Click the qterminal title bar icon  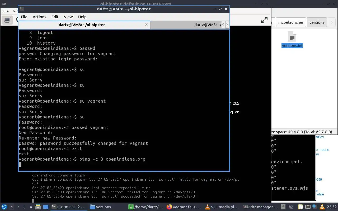[x=22, y=9]
